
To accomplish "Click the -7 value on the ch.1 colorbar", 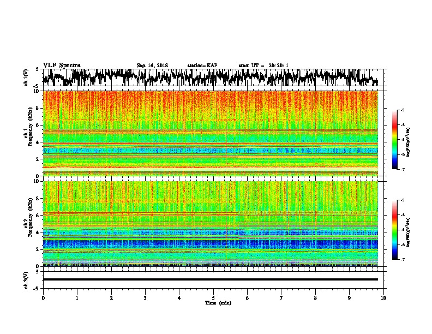I will pos(402,169).
